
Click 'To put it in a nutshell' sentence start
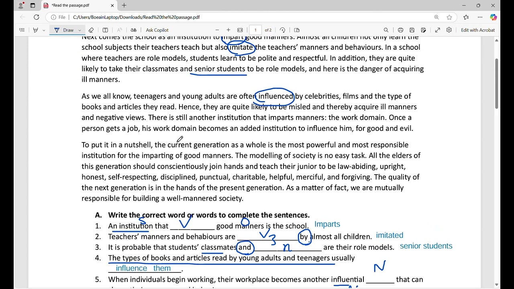point(117,145)
